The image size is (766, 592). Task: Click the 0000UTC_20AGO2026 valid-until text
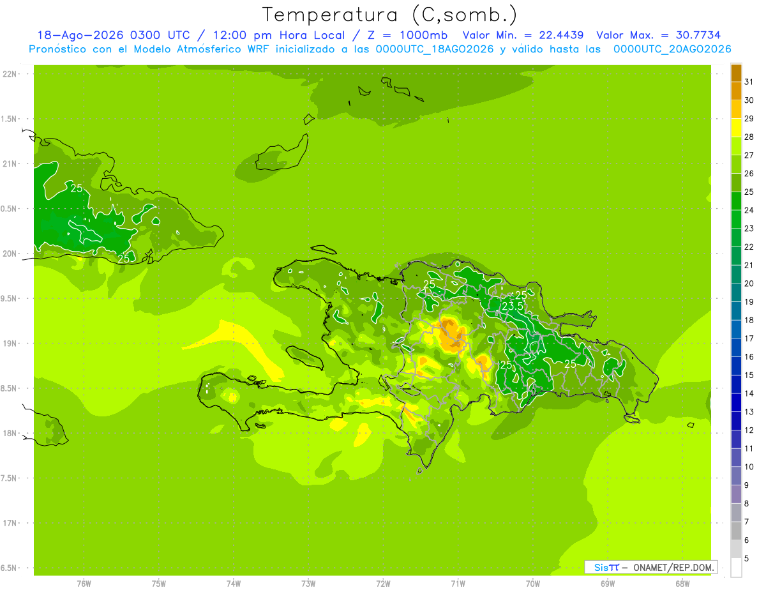[672, 49]
